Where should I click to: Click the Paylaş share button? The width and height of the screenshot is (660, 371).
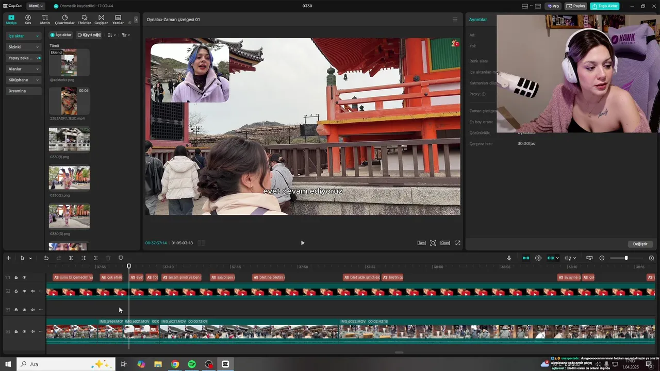(x=576, y=6)
